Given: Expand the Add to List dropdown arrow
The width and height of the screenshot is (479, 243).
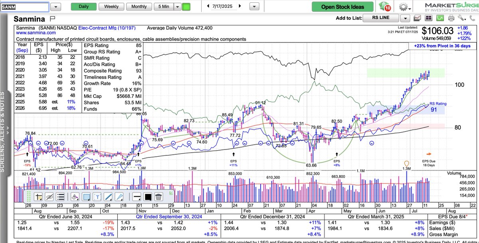Looking at the screenshot, I should click(x=406, y=18).
